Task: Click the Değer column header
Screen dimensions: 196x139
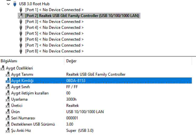Action: [x=71, y=61]
